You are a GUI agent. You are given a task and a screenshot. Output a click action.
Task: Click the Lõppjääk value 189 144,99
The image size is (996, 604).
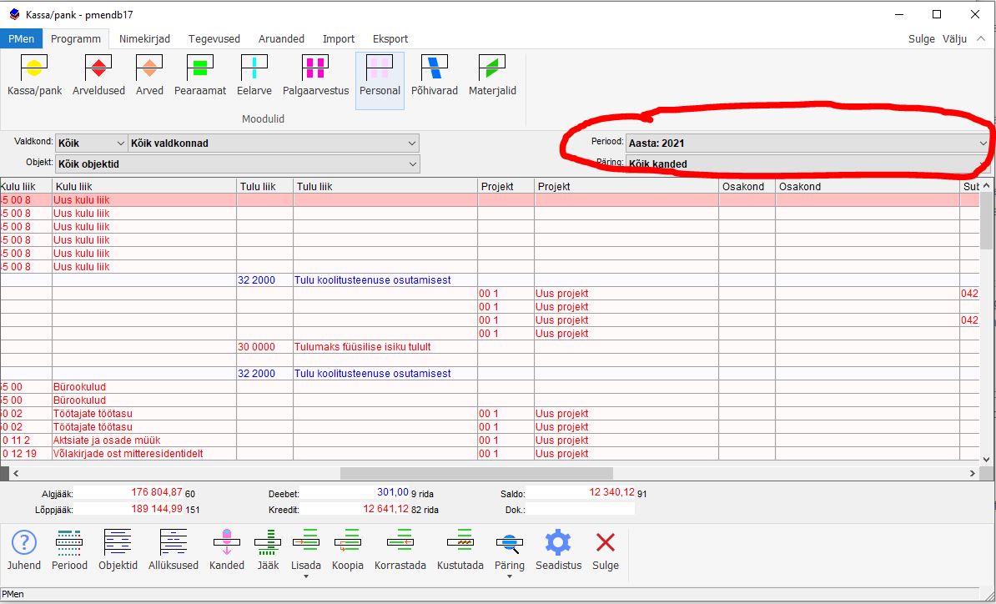pos(156,510)
